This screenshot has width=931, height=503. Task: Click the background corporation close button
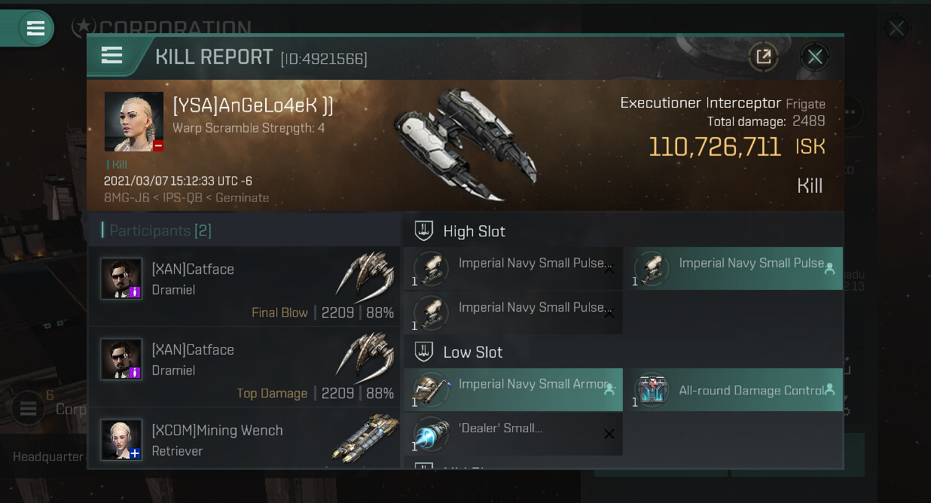(x=896, y=29)
